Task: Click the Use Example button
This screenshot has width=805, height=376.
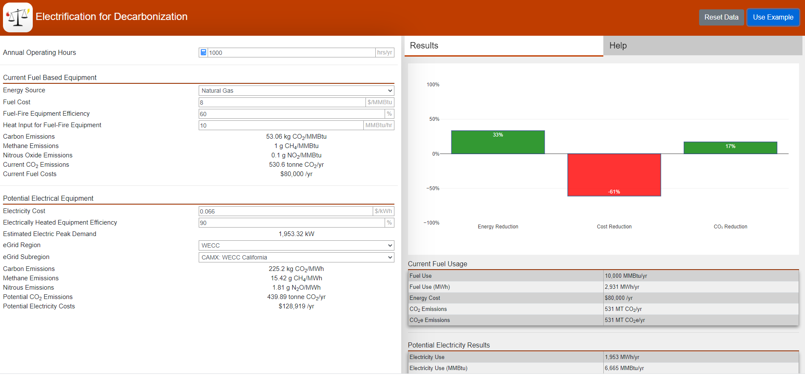Action: tap(773, 17)
